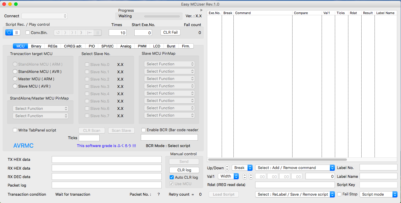The image size is (401, 203).
Task: Click the script record circle button
Action: coord(9,33)
